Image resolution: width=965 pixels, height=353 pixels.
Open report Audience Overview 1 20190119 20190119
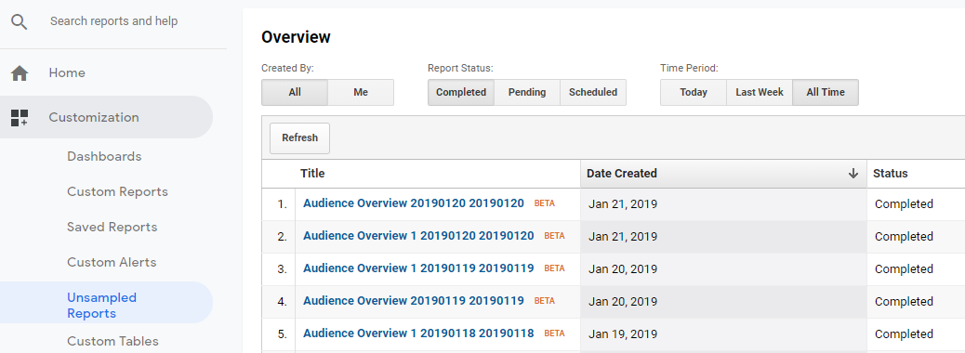click(418, 268)
